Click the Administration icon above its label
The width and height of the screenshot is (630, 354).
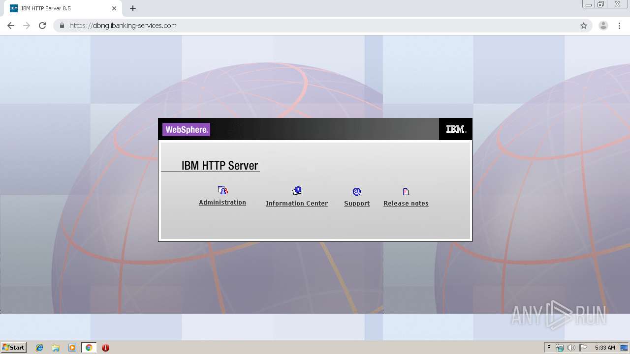pos(222,190)
